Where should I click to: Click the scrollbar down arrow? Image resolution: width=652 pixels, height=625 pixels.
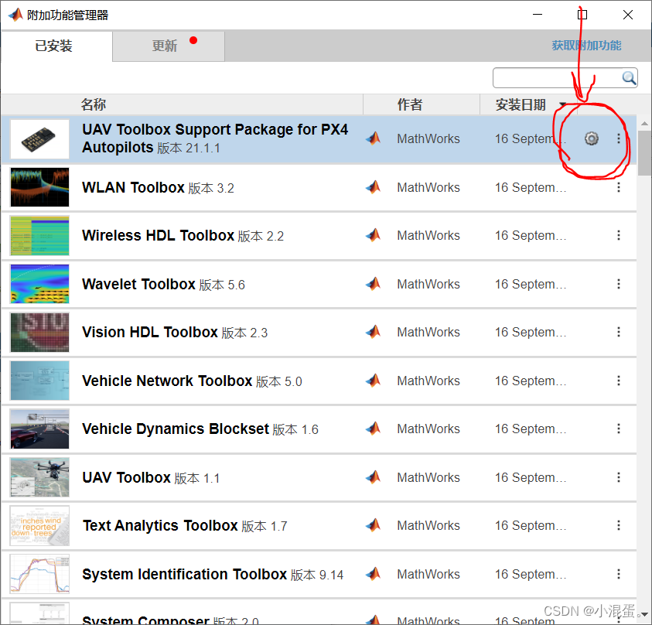(644, 614)
